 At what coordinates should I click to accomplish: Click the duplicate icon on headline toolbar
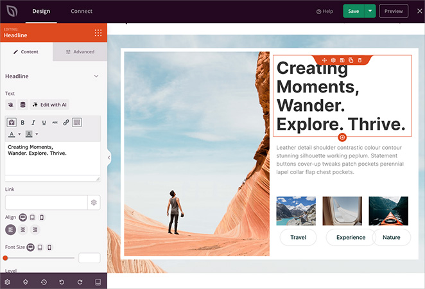[x=351, y=60]
